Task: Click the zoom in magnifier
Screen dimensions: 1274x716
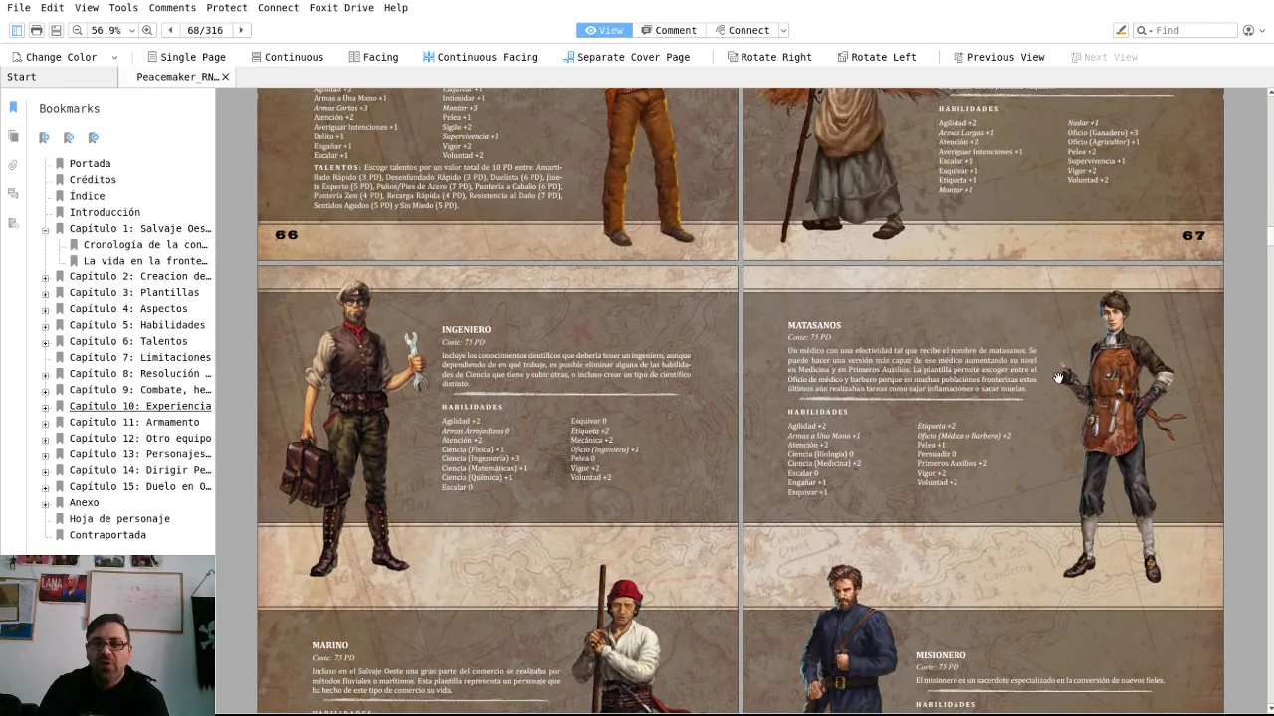Action: [147, 30]
